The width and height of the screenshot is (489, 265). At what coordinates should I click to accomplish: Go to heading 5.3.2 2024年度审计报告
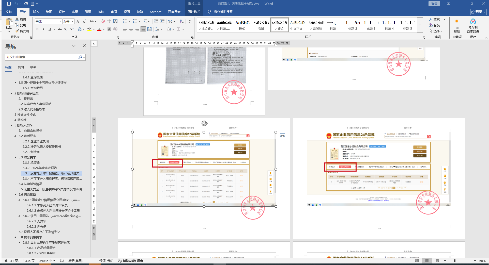[40, 168]
